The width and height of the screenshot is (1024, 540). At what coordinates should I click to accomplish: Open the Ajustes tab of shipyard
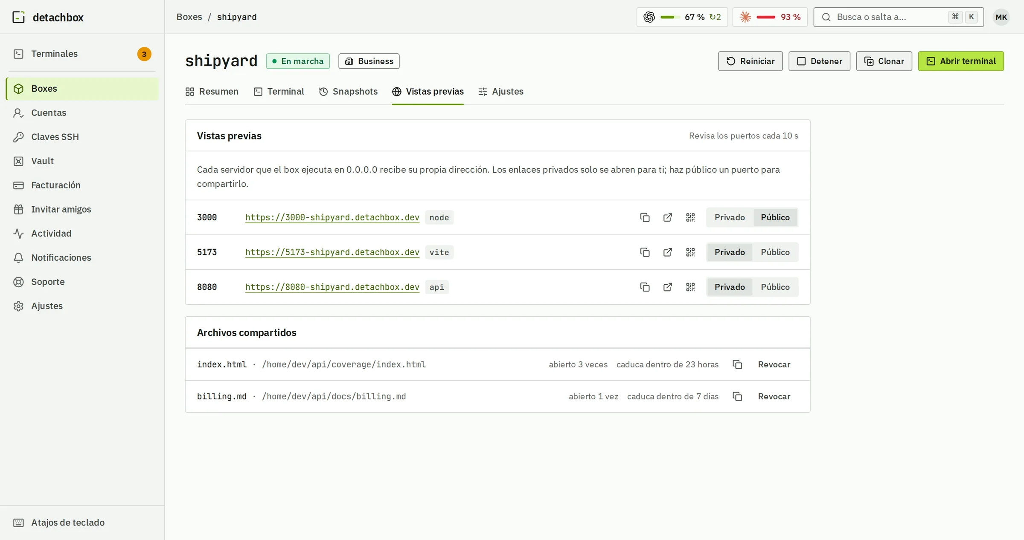(x=501, y=92)
